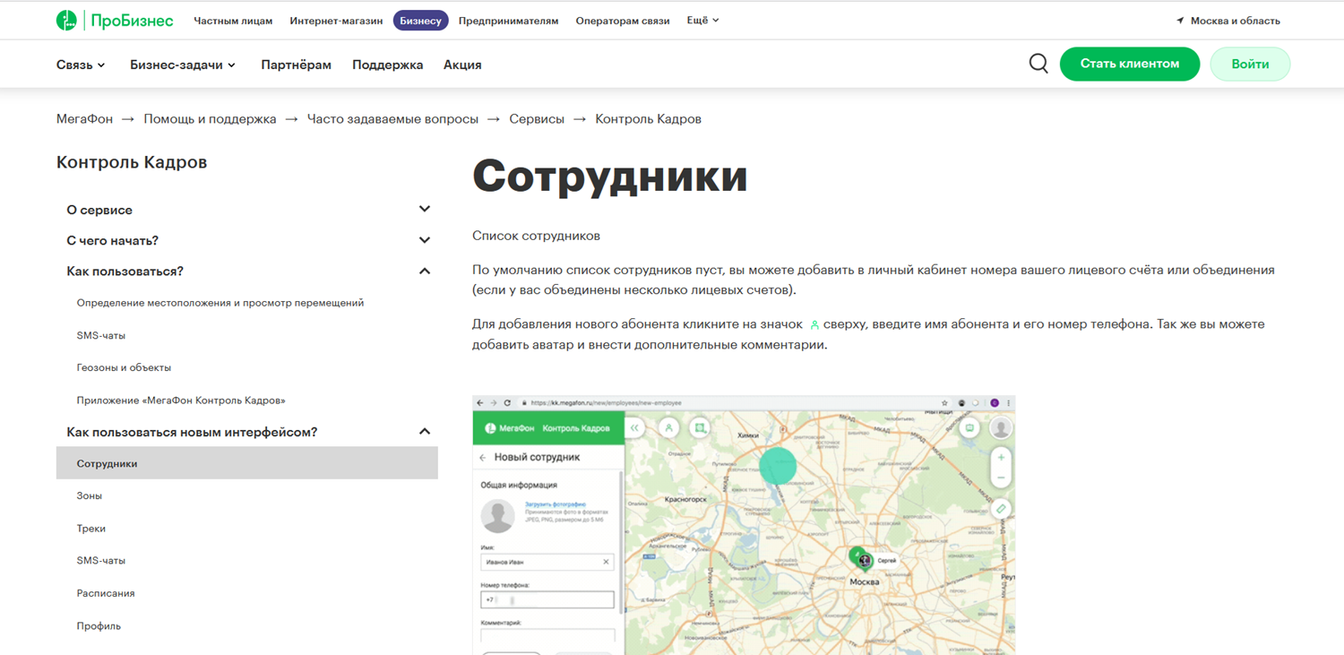Screen dimensions: 1344x655
Task: Open the Профиль sidebar item
Action: click(99, 626)
